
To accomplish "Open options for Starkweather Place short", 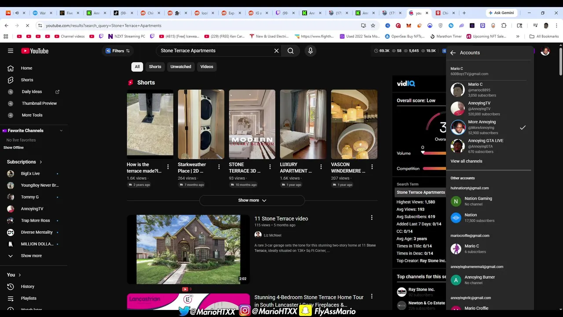I will 219,167.
